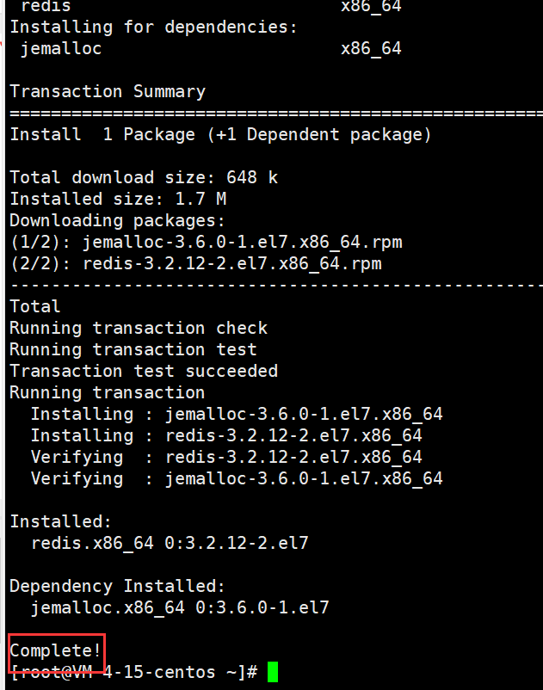Click the 'Installing for dependencies:' line
The height and width of the screenshot is (690, 543).
pyautogui.click(x=153, y=28)
